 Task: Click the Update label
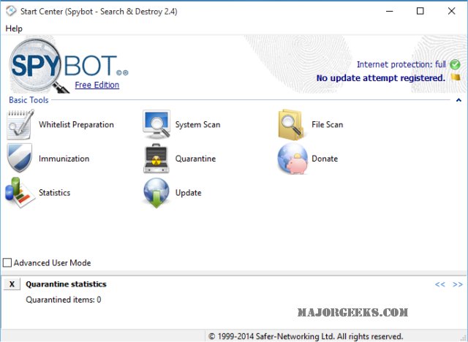click(x=188, y=193)
